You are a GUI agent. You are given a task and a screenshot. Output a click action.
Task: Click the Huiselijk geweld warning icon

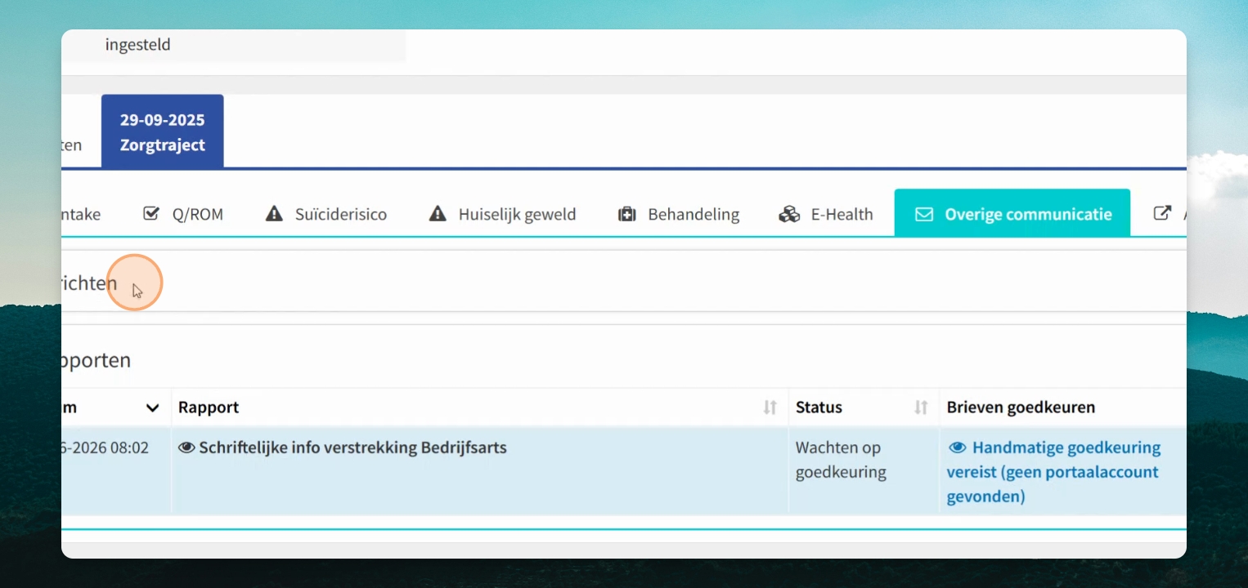click(x=438, y=214)
